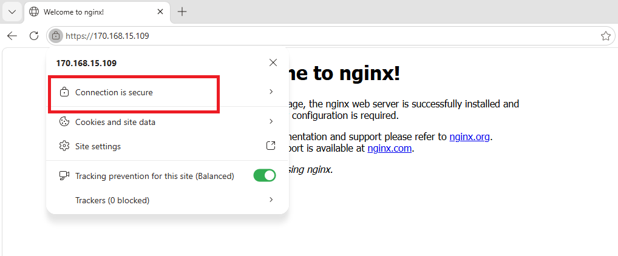Click the address bar URL field

point(331,36)
